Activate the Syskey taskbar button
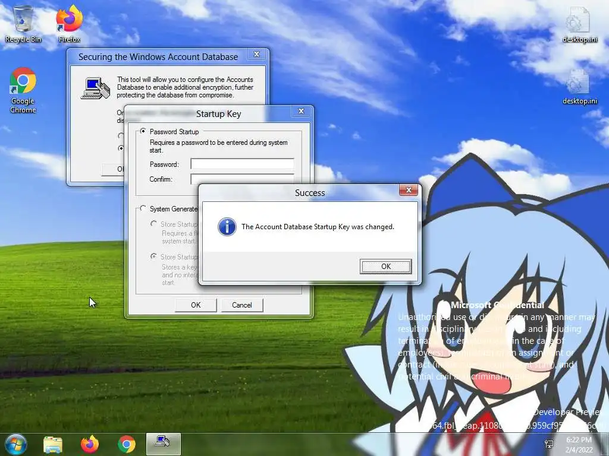 pyautogui.click(x=164, y=444)
